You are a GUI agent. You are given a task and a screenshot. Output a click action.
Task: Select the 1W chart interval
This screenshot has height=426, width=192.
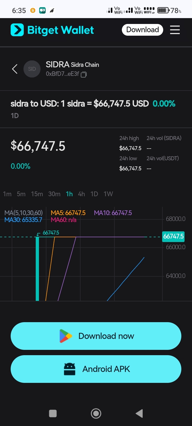tap(108, 194)
